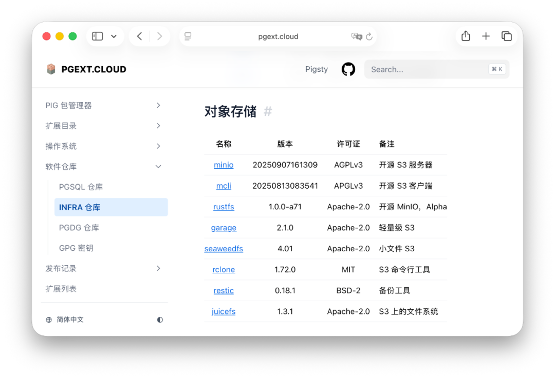Image resolution: width=555 pixels, height=378 pixels.
Task: Open the juicefs link
Action: [x=224, y=312]
